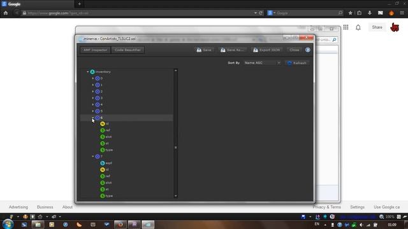Click the Use Google.ca link

(387, 207)
